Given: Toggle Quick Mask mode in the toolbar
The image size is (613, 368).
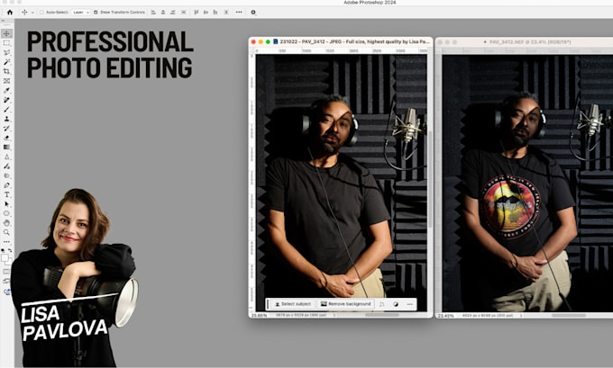Looking at the screenshot, I should pos(6,272).
